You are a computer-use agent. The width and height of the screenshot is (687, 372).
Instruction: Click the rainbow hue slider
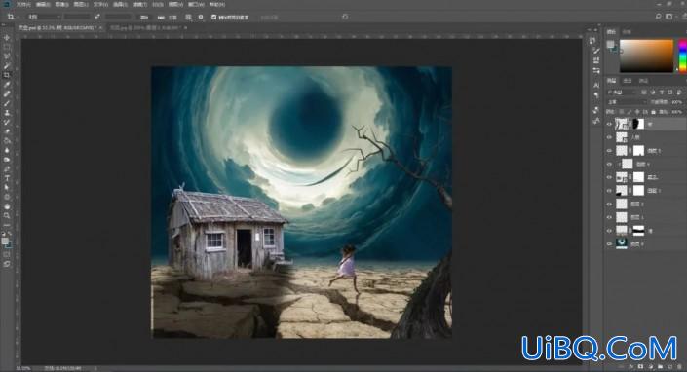(x=682, y=56)
